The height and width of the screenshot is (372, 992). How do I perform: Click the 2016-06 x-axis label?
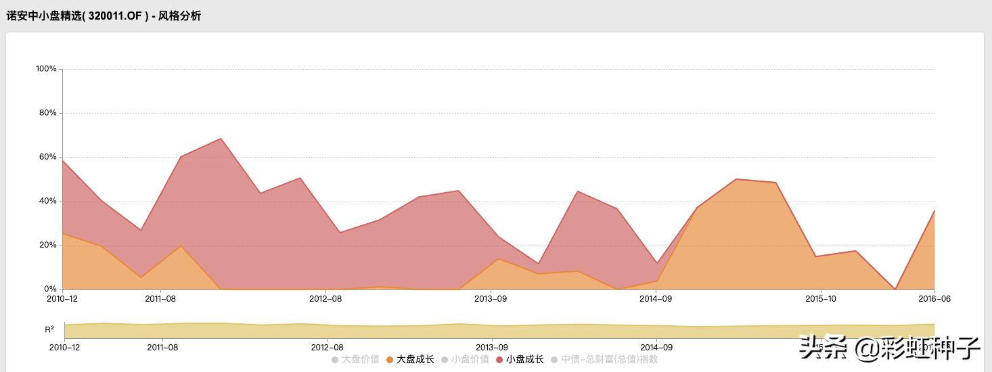click(934, 299)
